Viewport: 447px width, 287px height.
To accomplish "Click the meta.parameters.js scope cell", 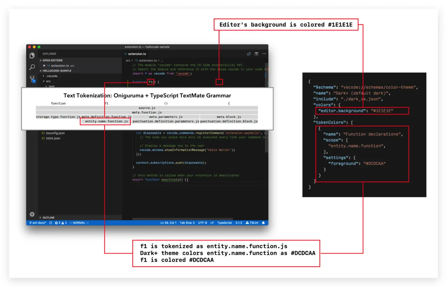I will click(166, 117).
